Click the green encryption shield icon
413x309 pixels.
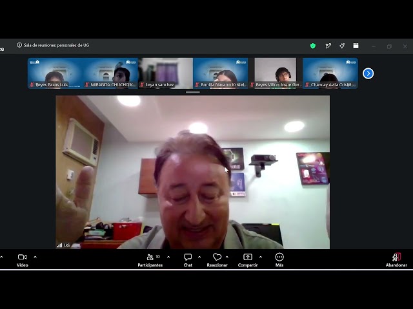point(312,46)
